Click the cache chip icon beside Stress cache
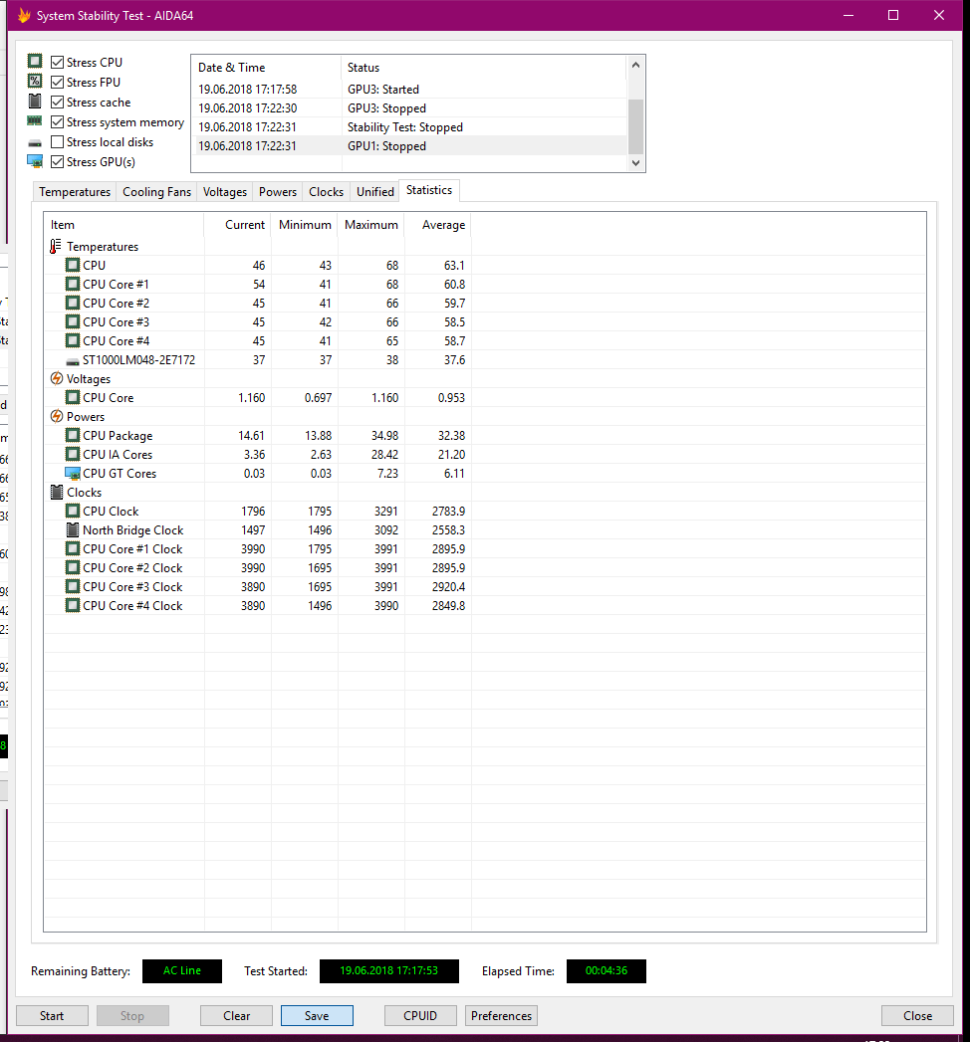Viewport: 970px width, 1042px height. click(x=35, y=101)
